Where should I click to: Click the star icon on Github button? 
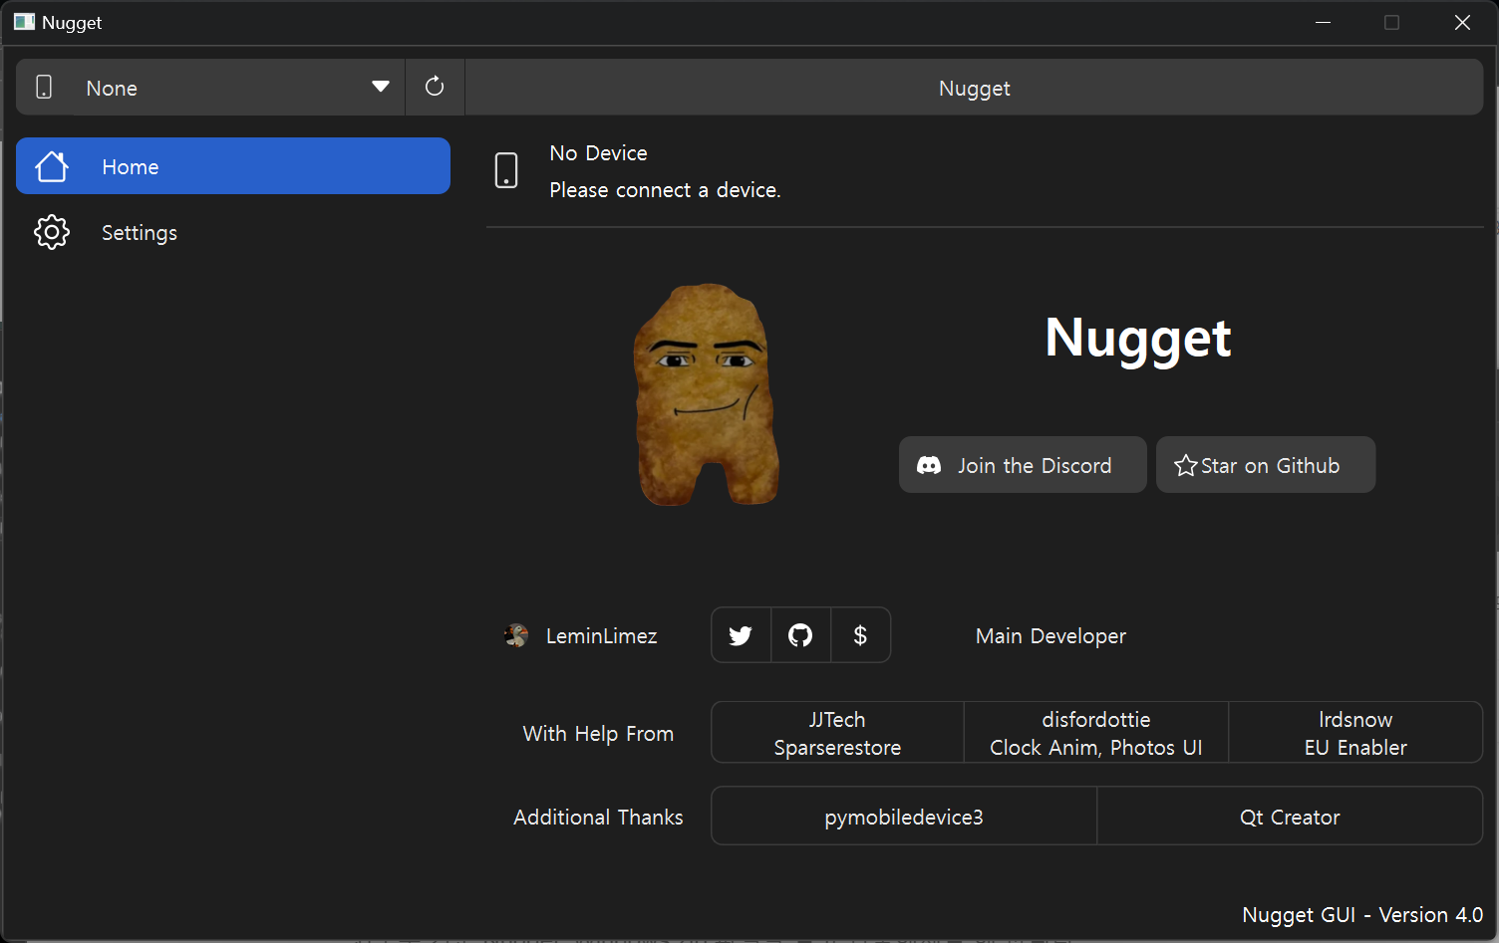click(x=1185, y=465)
